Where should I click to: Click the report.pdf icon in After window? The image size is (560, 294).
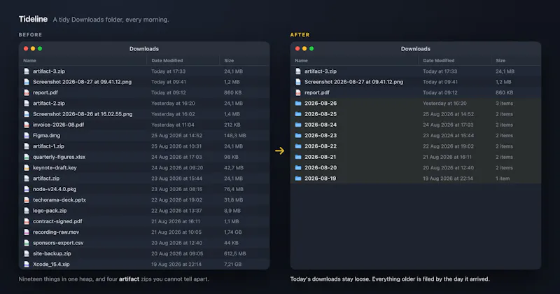click(x=298, y=92)
